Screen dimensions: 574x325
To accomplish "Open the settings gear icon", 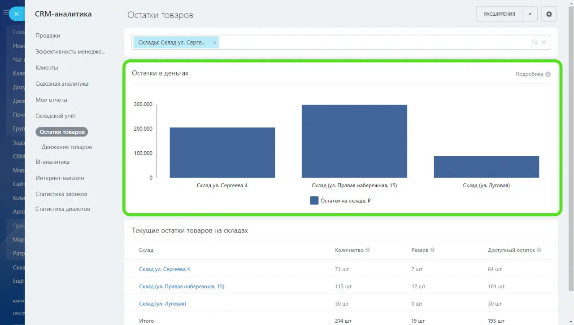I will click(x=549, y=14).
